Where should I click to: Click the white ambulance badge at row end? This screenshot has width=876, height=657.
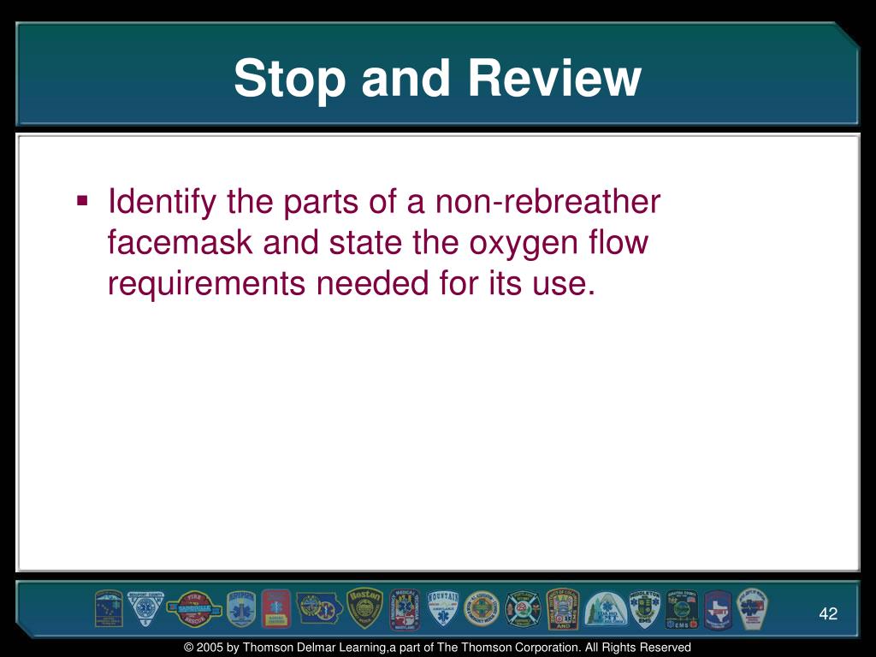point(753,609)
